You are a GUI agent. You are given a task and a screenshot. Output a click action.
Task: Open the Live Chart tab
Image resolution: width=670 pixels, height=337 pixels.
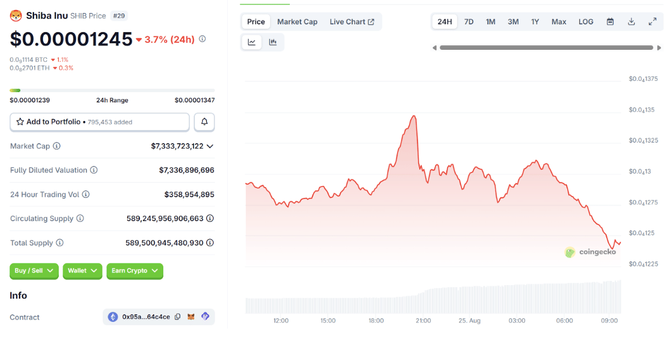point(351,22)
